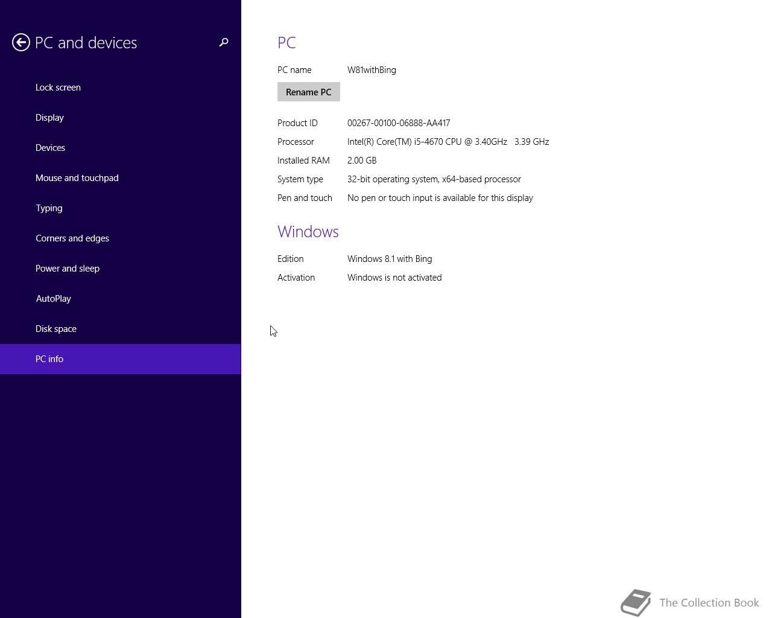Click the Windows 8.1 with Bing edition
The height and width of the screenshot is (618, 772).
coord(390,259)
